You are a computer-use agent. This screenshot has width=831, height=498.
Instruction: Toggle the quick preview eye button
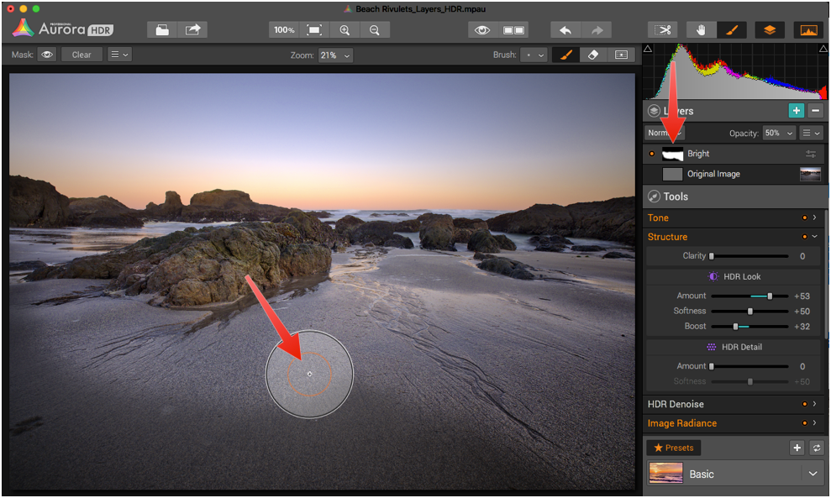(482, 30)
